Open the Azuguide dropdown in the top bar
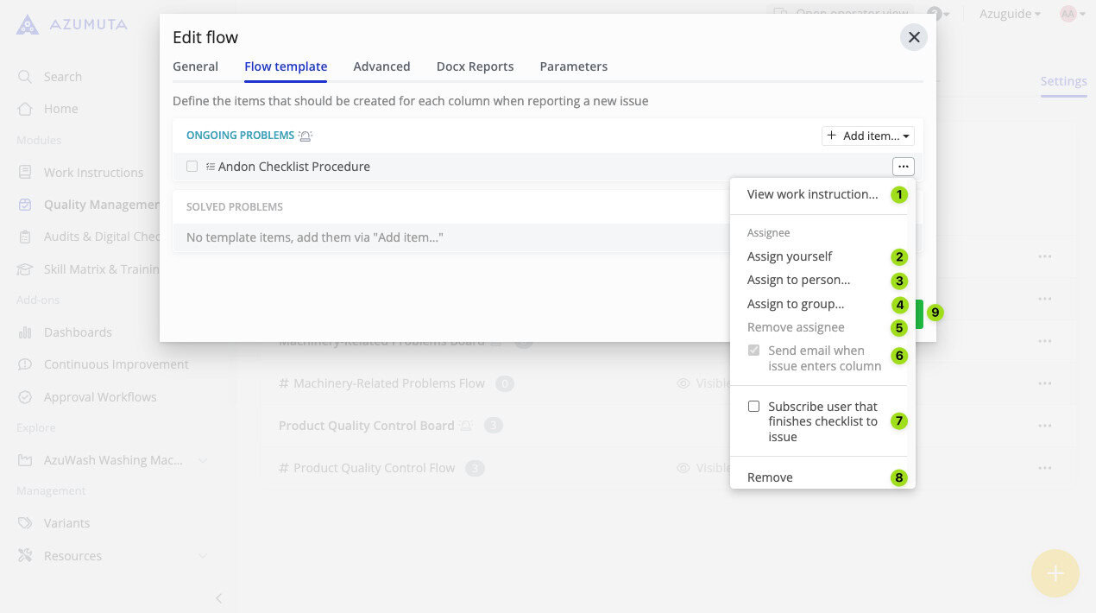1096x613 pixels. (1008, 14)
